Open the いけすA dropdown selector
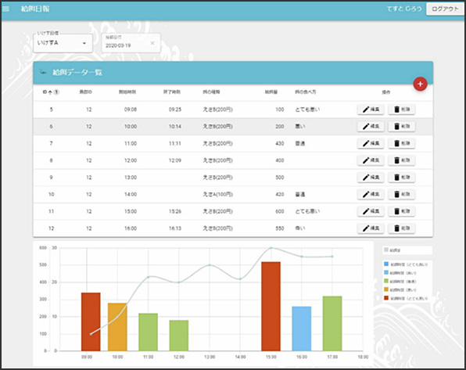 click(63, 43)
